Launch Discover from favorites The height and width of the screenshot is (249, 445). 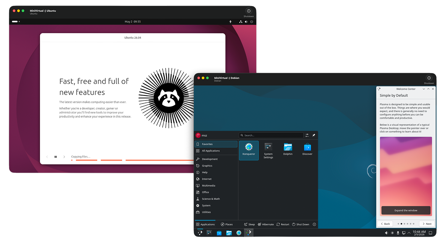point(307,149)
